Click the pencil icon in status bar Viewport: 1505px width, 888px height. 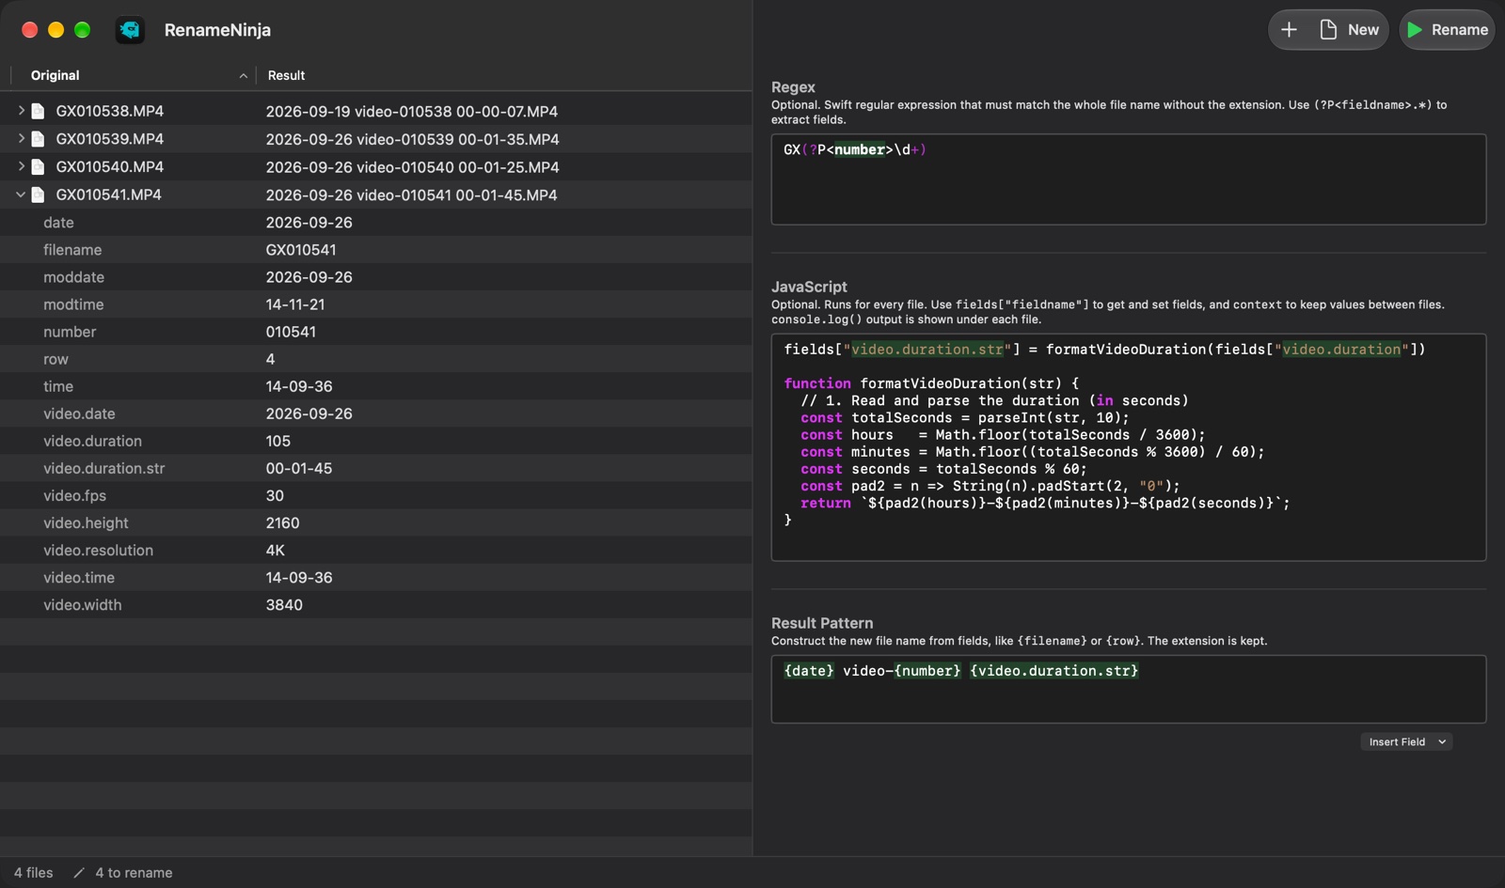click(79, 872)
